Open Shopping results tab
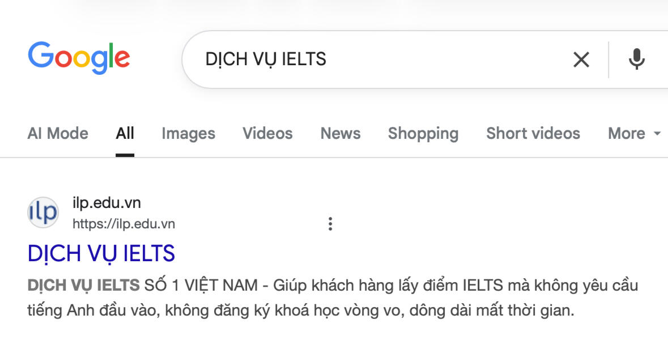 click(423, 133)
